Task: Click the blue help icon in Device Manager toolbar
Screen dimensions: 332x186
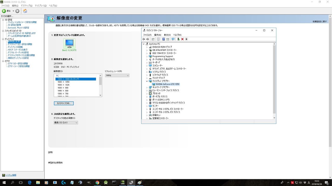Action: pyautogui.click(x=164, y=39)
